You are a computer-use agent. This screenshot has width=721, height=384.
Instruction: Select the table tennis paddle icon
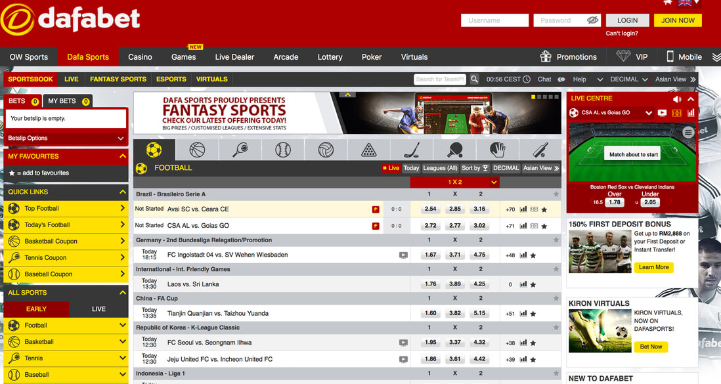(x=455, y=150)
